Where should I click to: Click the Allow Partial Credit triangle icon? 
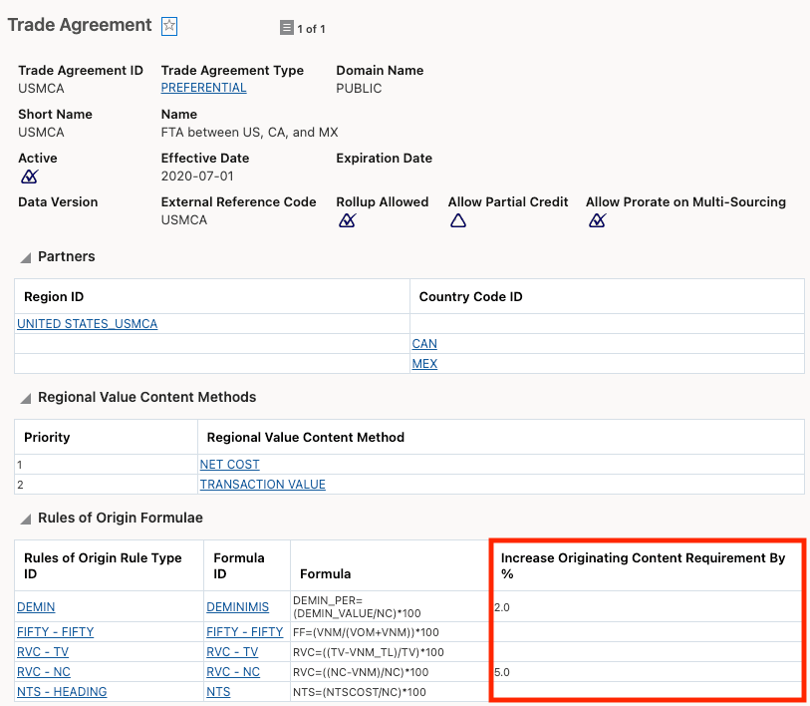[x=458, y=219]
